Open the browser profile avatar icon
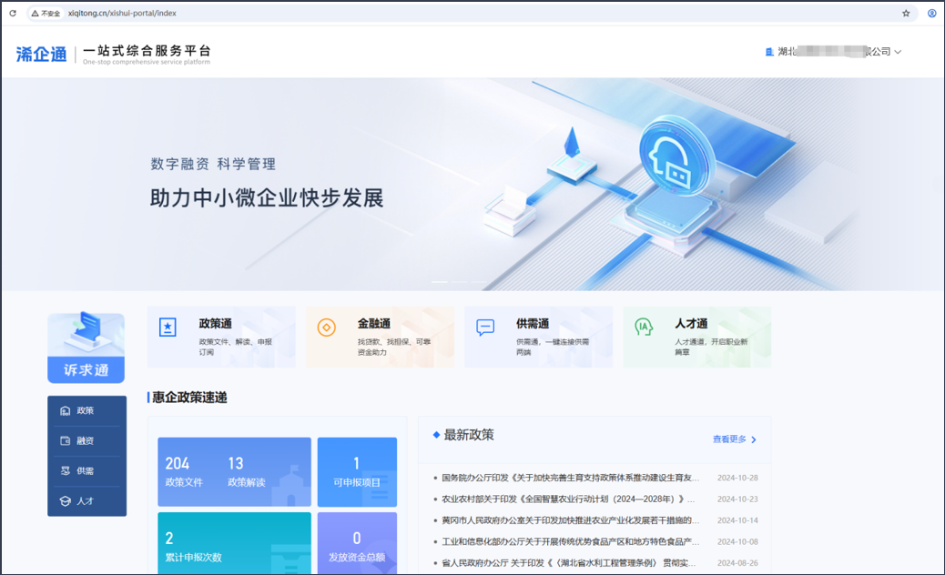Screen dimensions: 945x575 click(x=931, y=13)
